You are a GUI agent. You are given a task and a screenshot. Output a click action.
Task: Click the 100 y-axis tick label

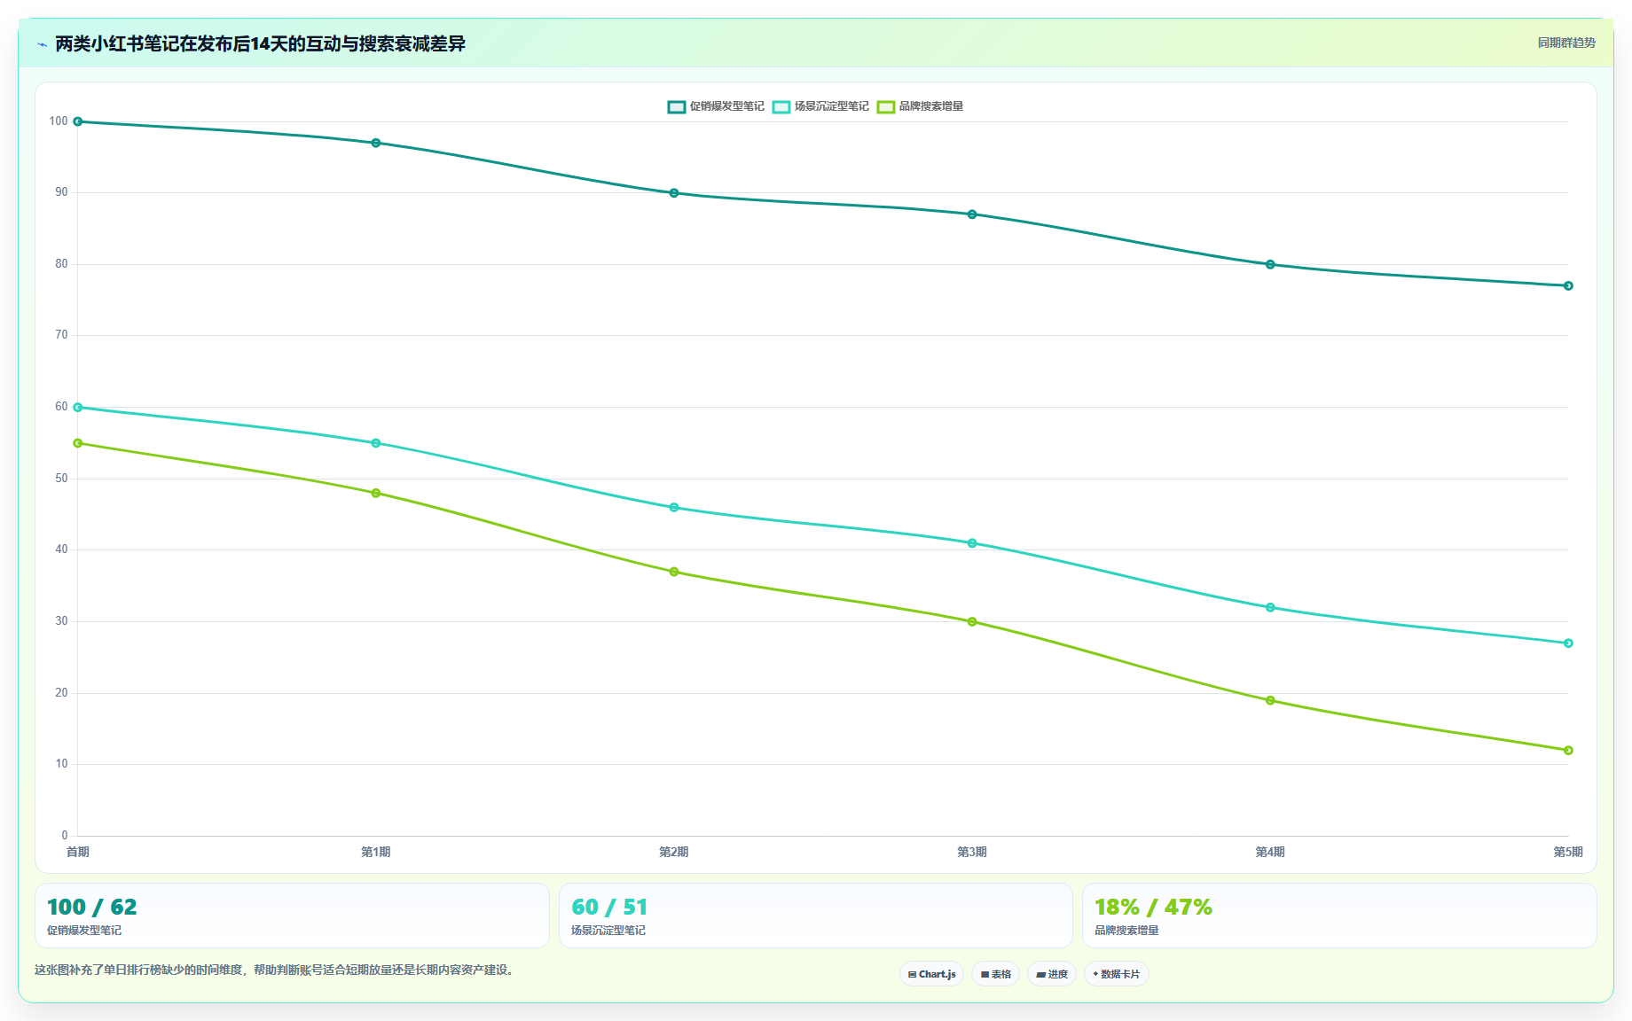tap(59, 121)
